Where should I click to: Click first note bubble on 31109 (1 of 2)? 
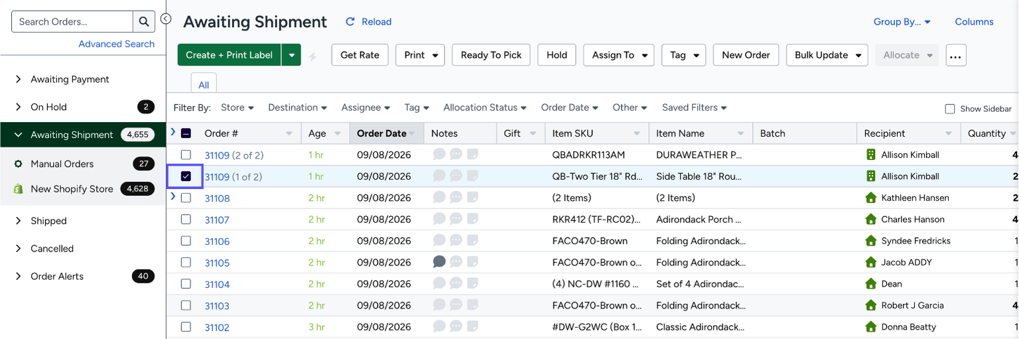tap(439, 176)
